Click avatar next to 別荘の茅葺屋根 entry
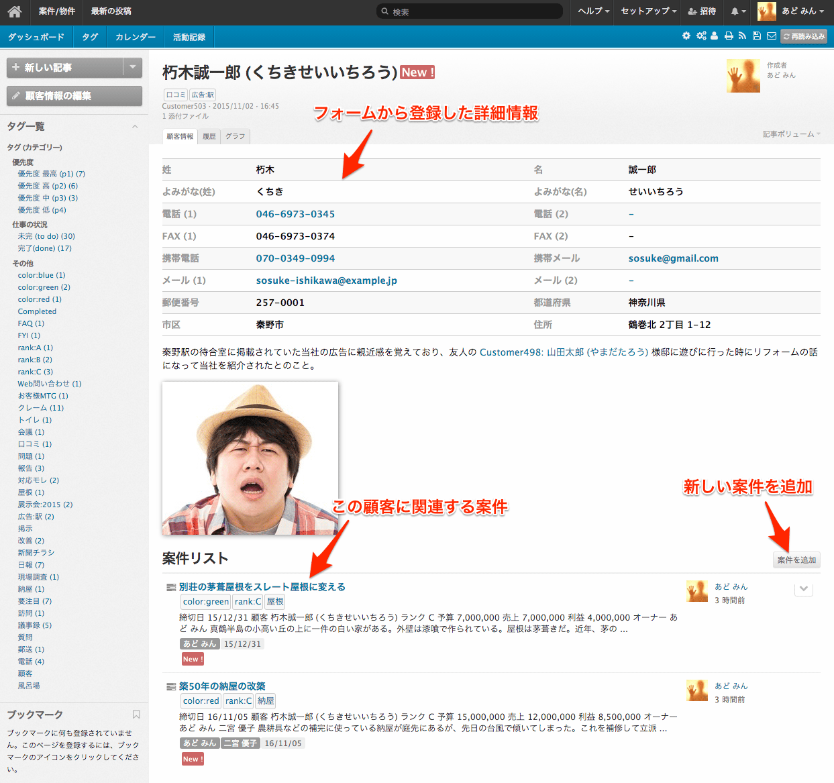The height and width of the screenshot is (783, 834). [697, 591]
